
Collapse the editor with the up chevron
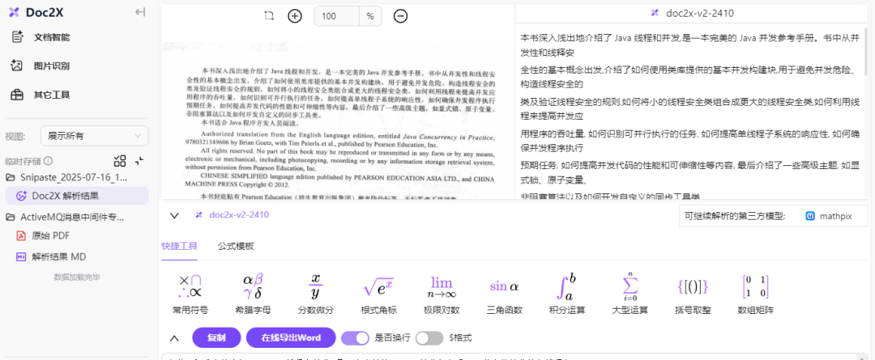click(174, 337)
